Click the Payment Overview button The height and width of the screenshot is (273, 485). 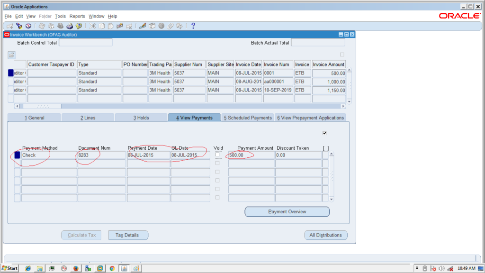[287, 212]
